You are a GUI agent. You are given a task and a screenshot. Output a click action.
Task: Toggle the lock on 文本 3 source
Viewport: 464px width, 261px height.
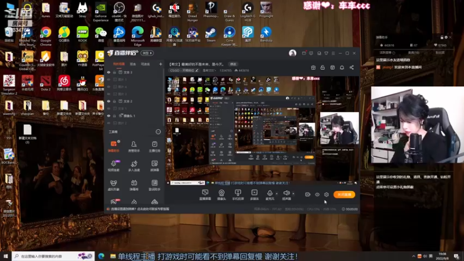point(114,72)
